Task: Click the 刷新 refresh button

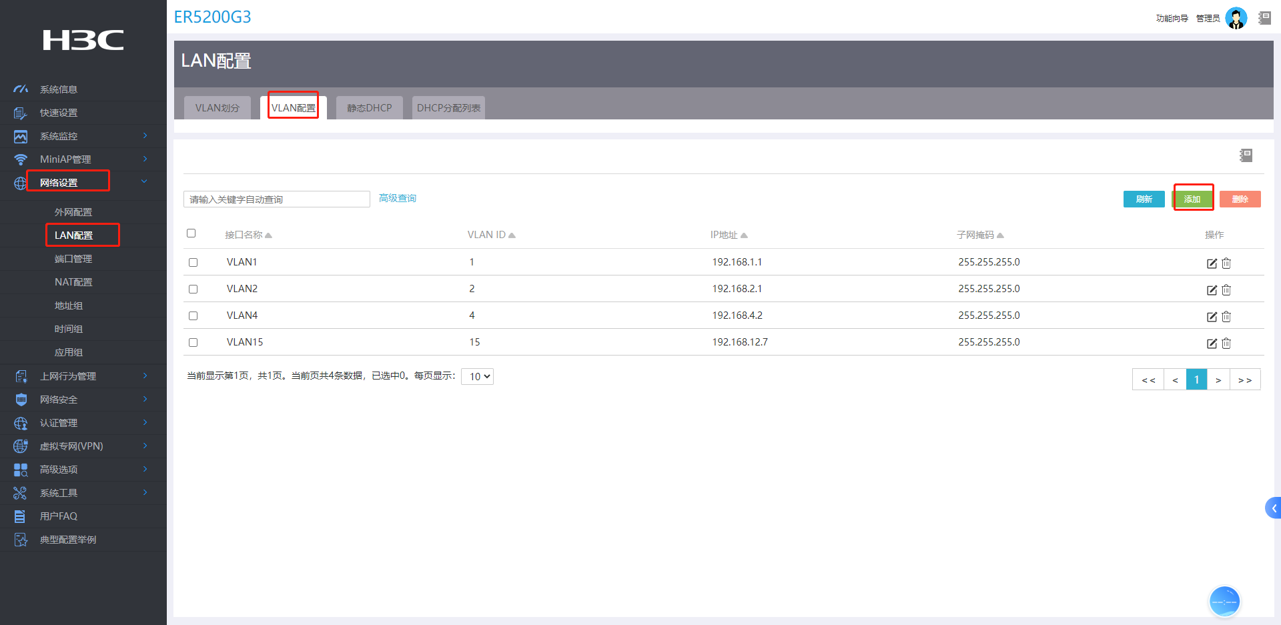Action: [x=1144, y=199]
